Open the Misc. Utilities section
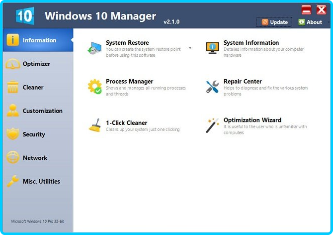This screenshot has width=333, height=235. (x=38, y=181)
